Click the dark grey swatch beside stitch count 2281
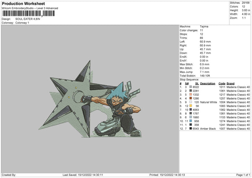 [191, 91]
